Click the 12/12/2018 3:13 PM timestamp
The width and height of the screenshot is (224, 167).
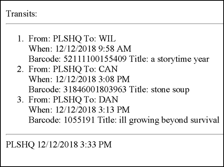pyautogui.click(x=93, y=110)
